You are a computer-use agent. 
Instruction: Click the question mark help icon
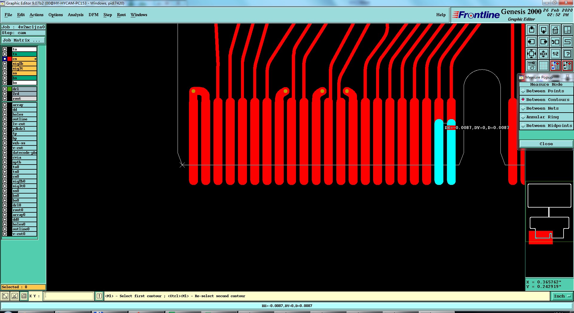[567, 54]
